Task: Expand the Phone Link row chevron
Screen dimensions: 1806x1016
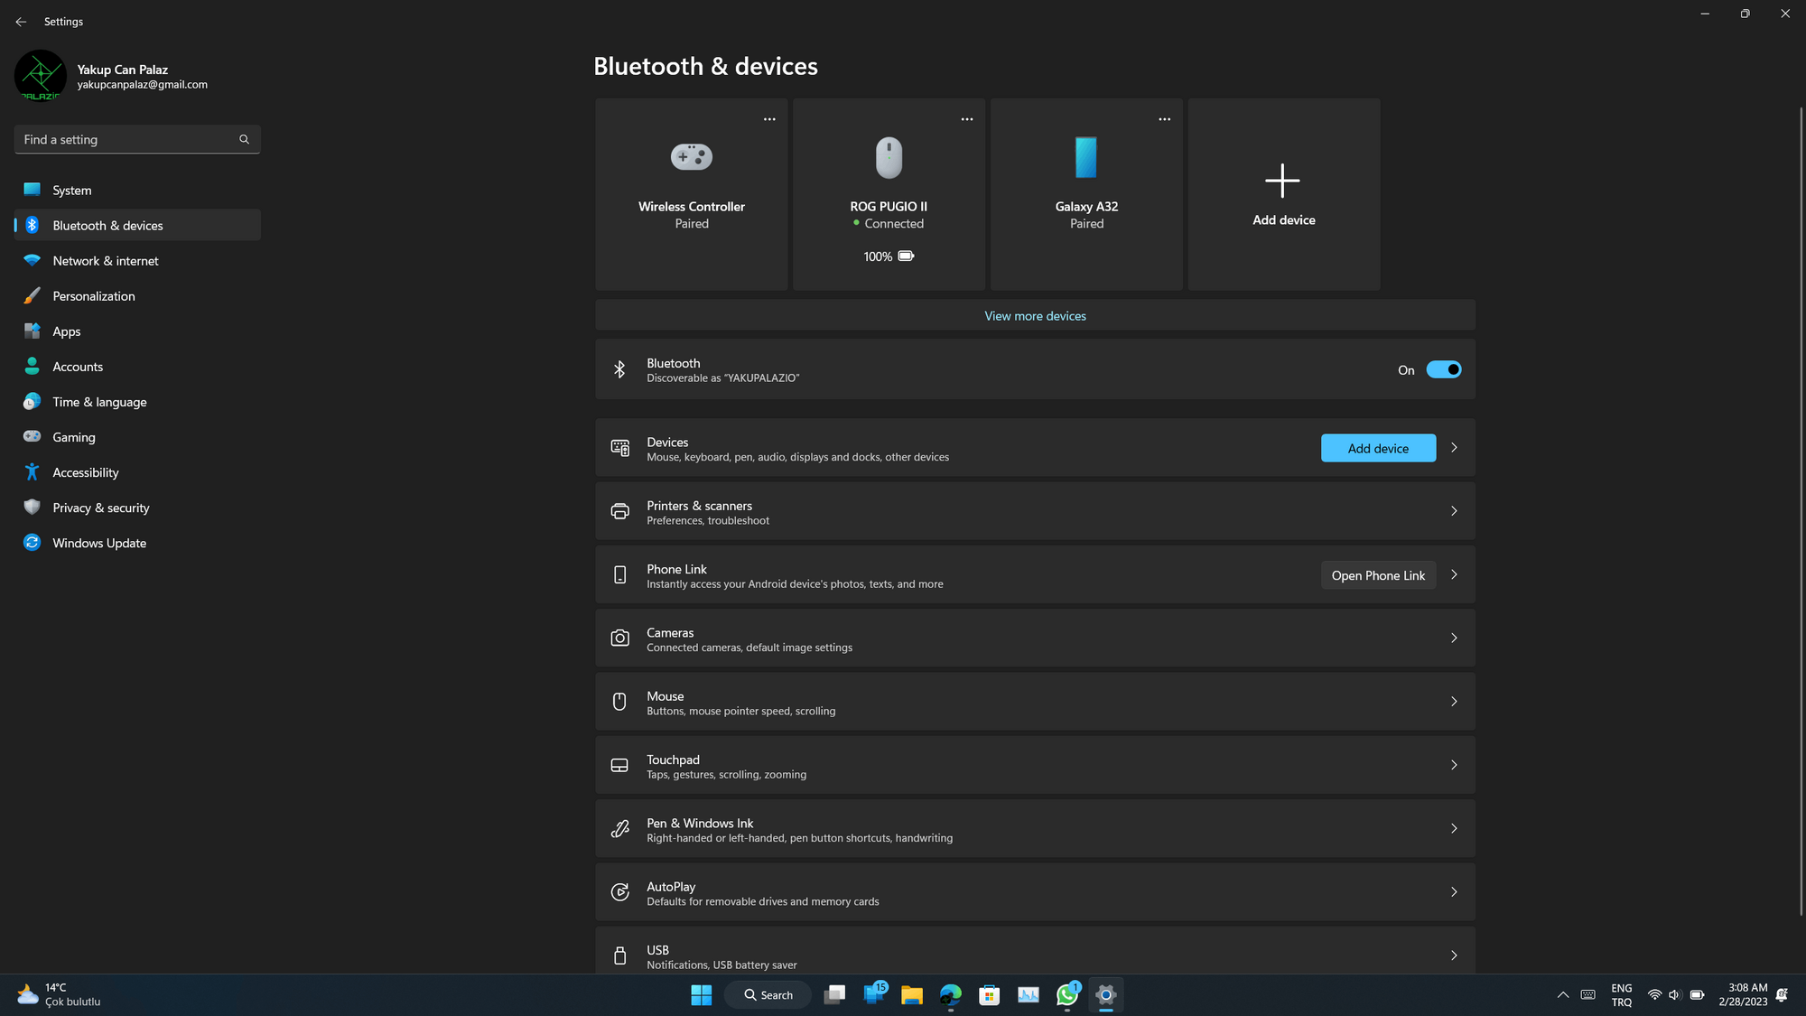Action: [1454, 574]
